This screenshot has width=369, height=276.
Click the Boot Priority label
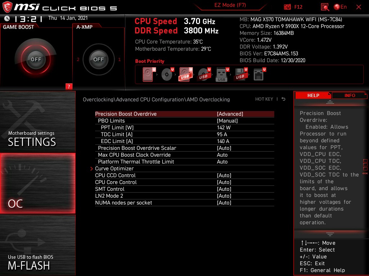[x=150, y=61]
